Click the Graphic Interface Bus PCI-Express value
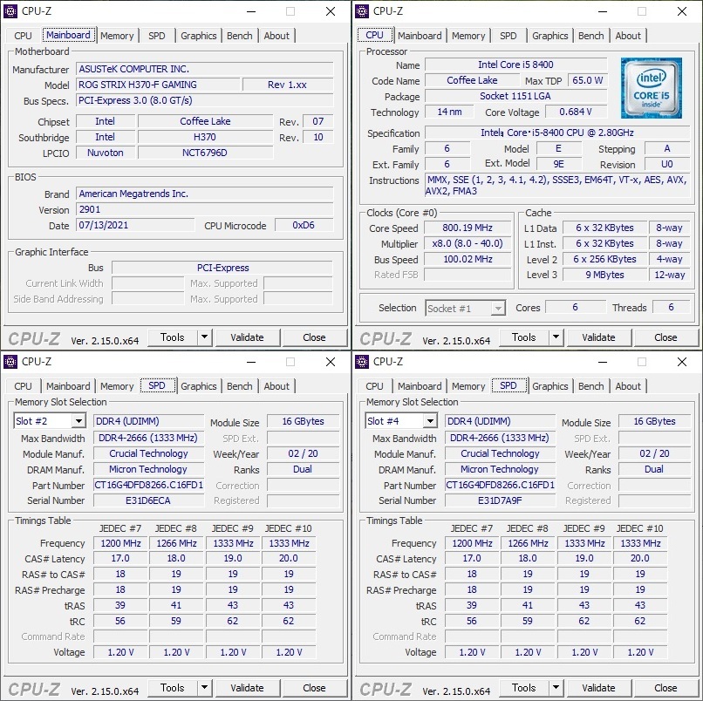Screen dimensions: 703x701 pos(222,268)
